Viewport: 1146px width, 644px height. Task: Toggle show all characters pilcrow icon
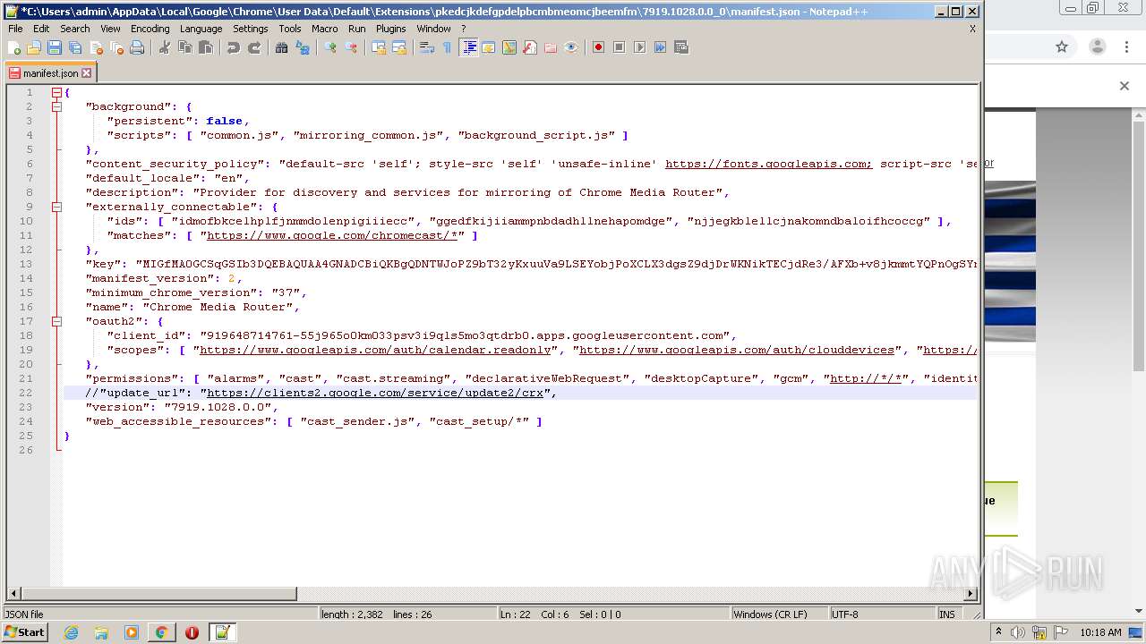tap(448, 47)
